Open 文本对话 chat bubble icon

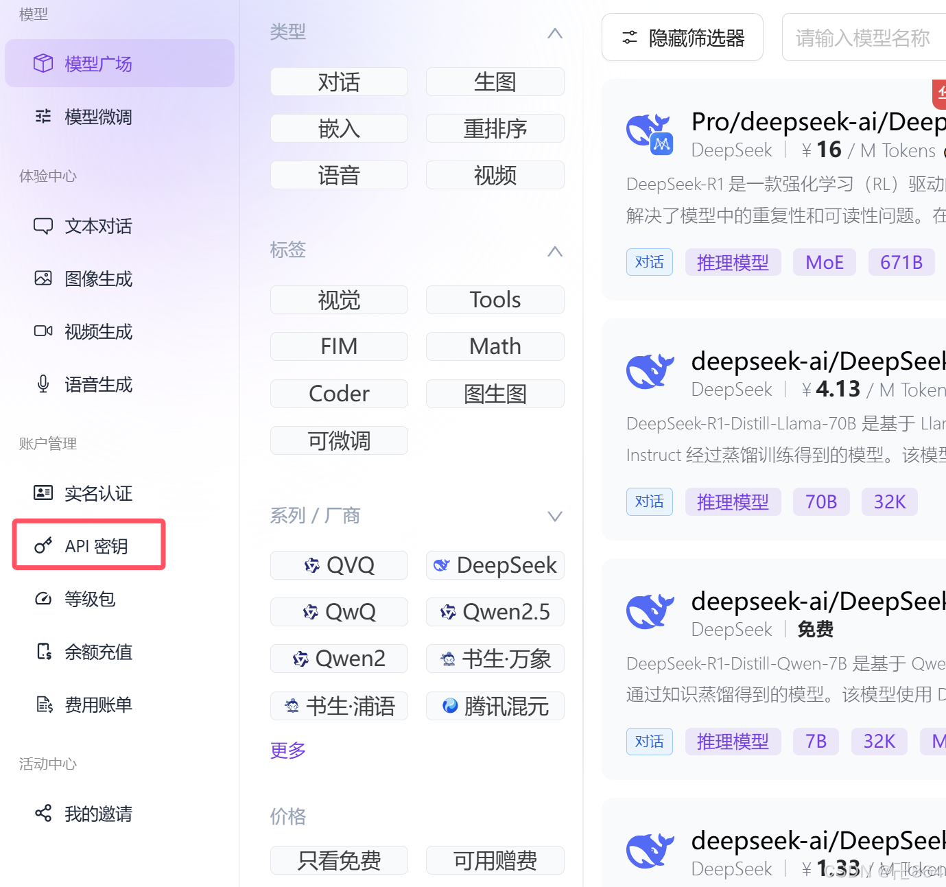click(43, 225)
